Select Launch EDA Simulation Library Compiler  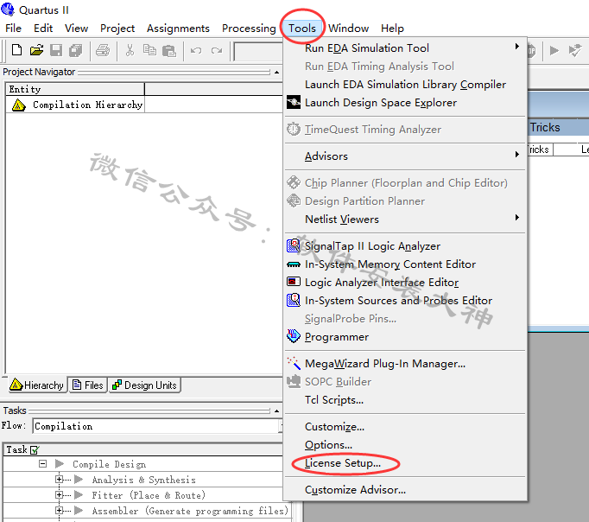pyautogui.click(x=405, y=84)
